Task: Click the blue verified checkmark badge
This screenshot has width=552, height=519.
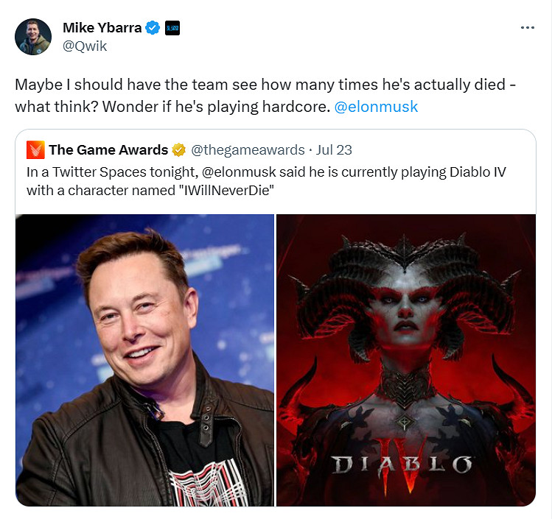Action: (153, 27)
